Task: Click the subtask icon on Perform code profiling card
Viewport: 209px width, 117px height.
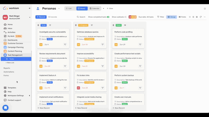Action: point(140,45)
